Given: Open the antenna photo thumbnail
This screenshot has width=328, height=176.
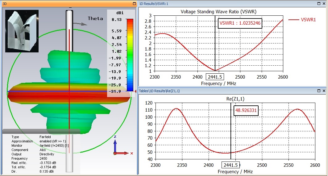Looking at the screenshot, I should (20, 31).
